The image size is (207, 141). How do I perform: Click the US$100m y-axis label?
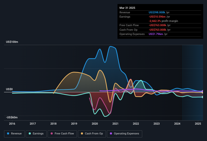12,42
